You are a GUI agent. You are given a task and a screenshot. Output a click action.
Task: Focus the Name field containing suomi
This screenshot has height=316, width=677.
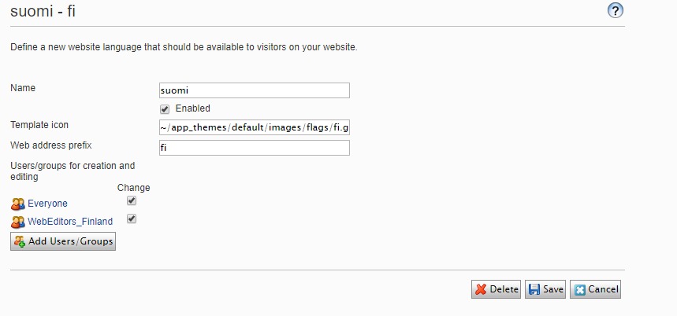click(254, 90)
